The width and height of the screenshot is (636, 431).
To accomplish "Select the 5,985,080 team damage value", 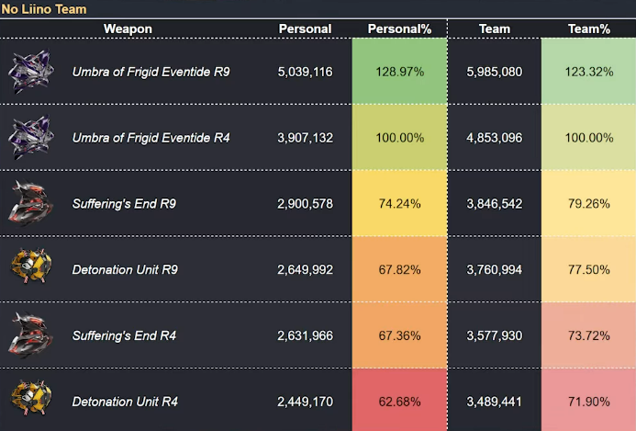I will [x=495, y=72].
